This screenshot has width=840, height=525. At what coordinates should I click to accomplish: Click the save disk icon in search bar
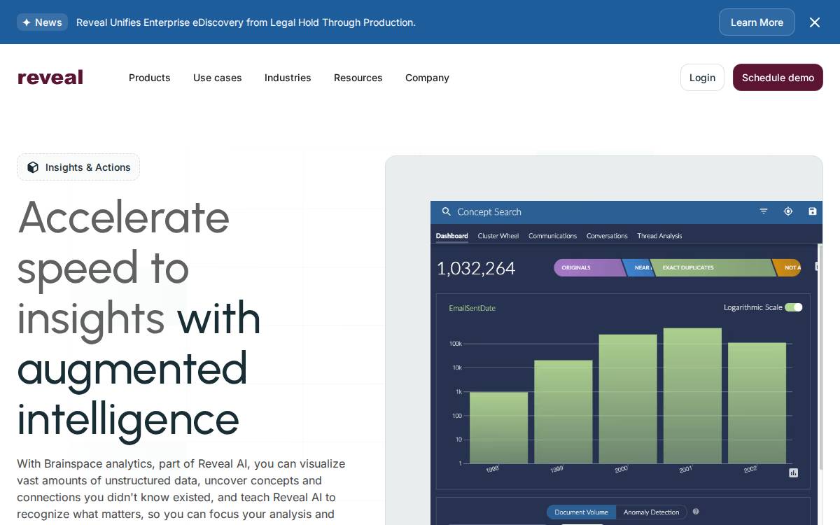[x=813, y=211]
